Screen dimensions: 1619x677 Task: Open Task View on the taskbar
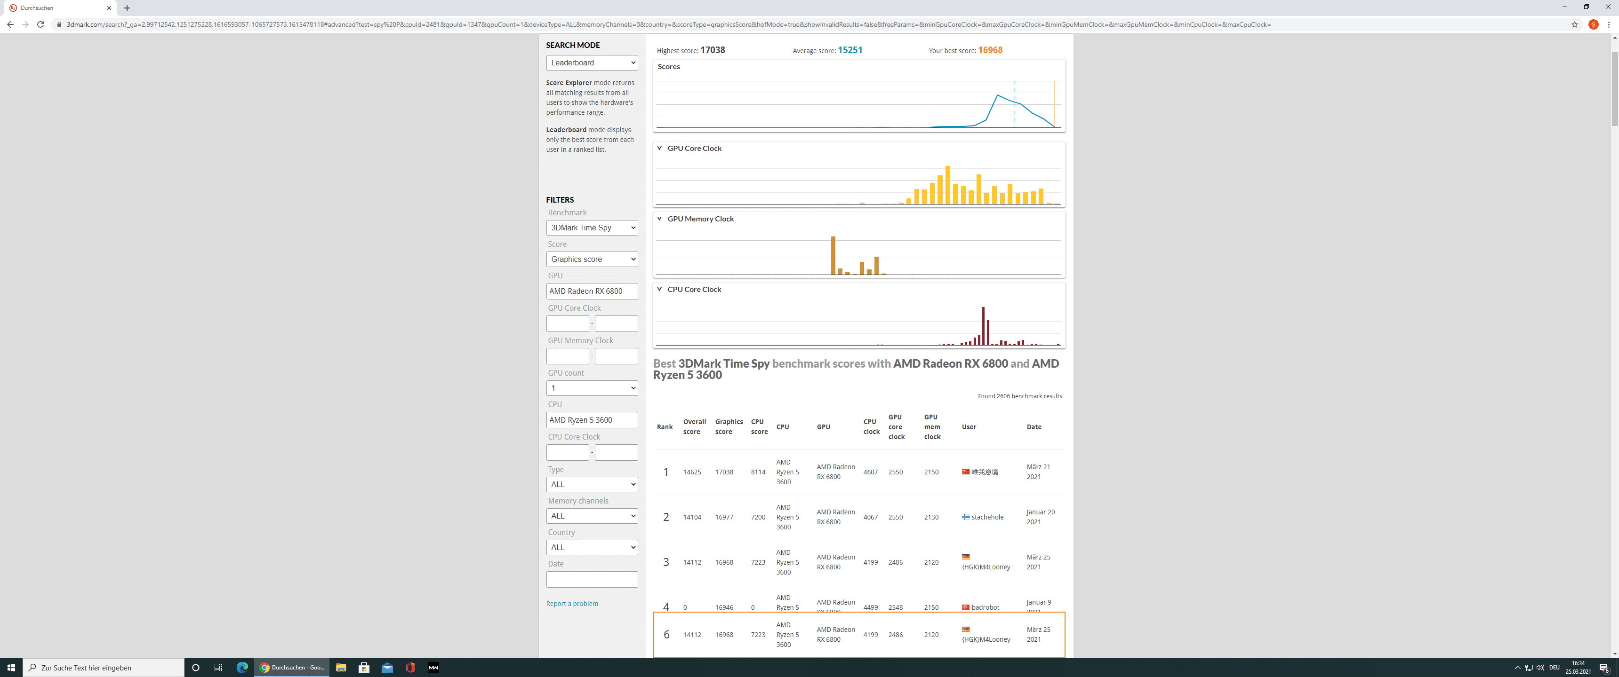point(218,668)
